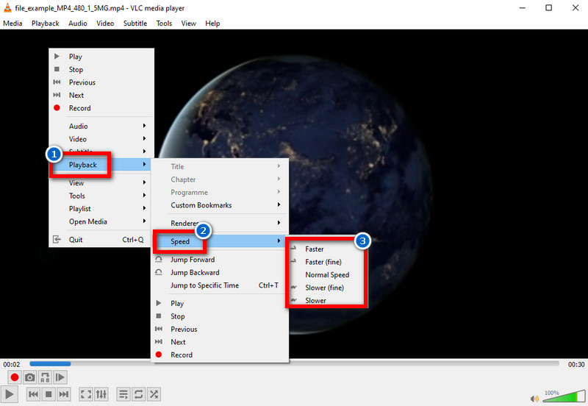588x406 pixels.
Task: Click Record in the first context menu
Action: (x=101, y=108)
